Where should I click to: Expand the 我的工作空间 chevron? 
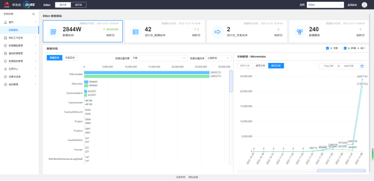(x=35, y=38)
